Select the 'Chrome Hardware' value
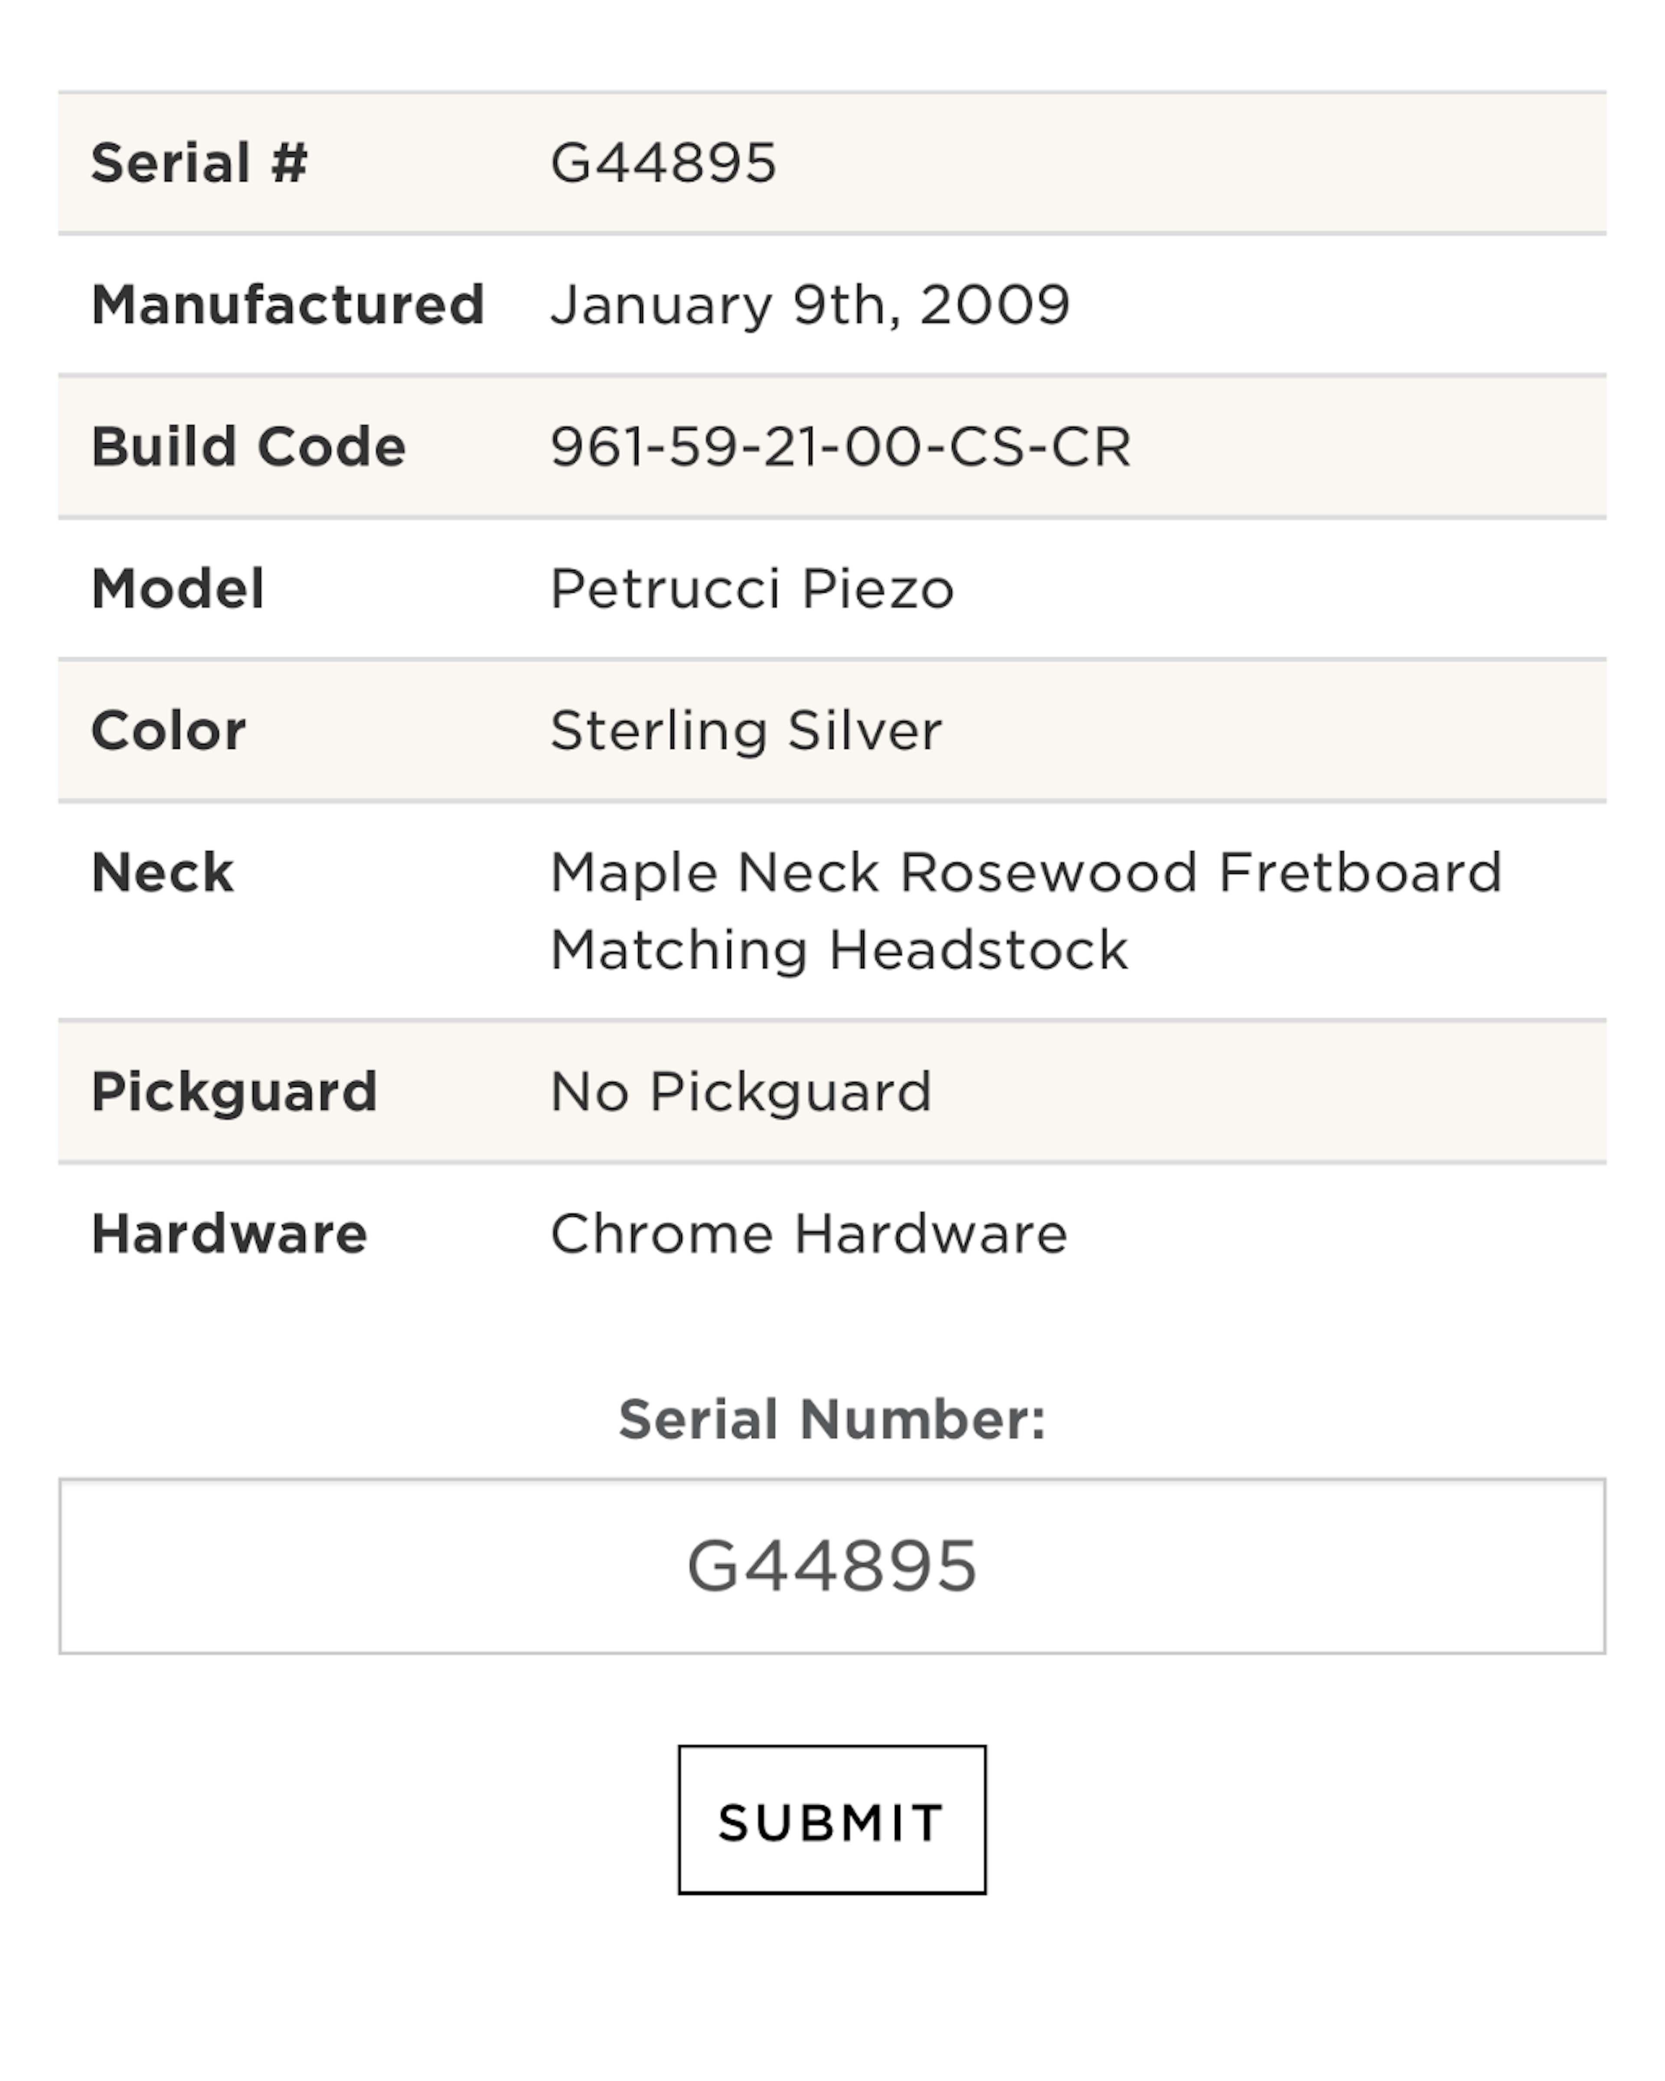The width and height of the screenshot is (1665, 2081). tap(808, 1233)
